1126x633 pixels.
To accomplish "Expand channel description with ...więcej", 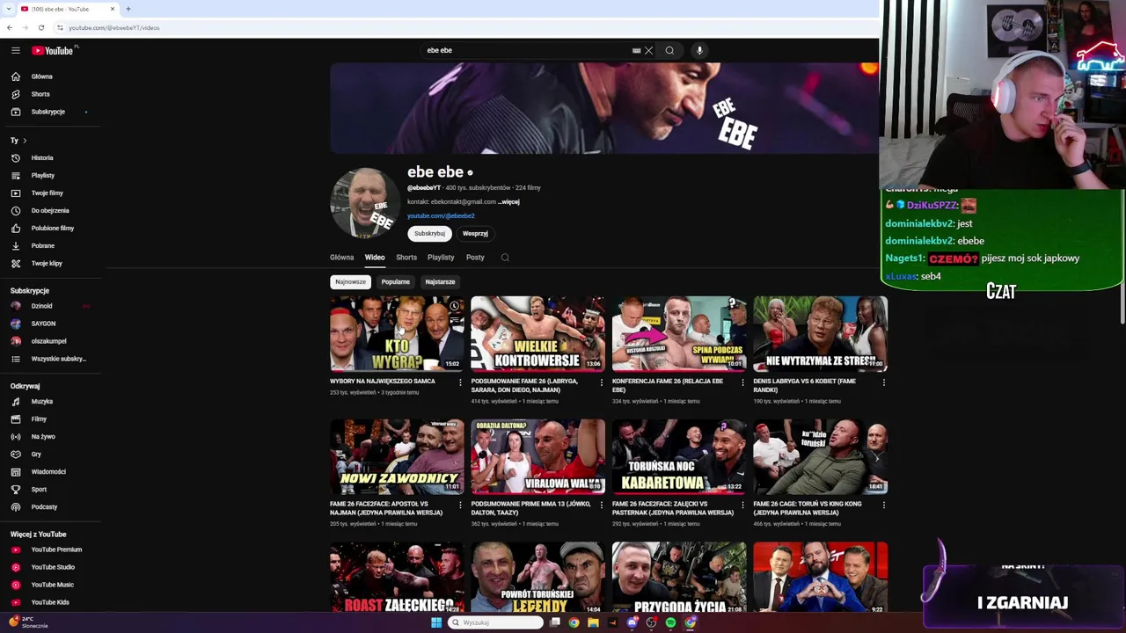I will click(508, 202).
